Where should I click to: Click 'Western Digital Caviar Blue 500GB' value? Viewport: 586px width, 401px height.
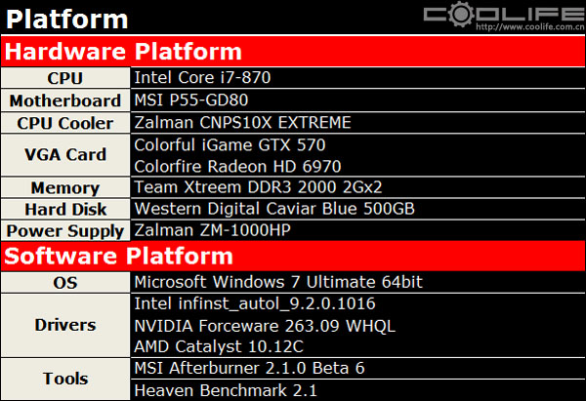(x=274, y=209)
